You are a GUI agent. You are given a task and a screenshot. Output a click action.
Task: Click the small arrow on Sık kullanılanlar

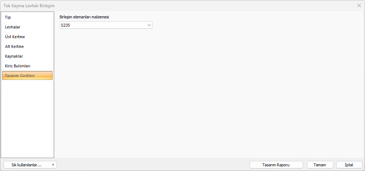coord(53,165)
